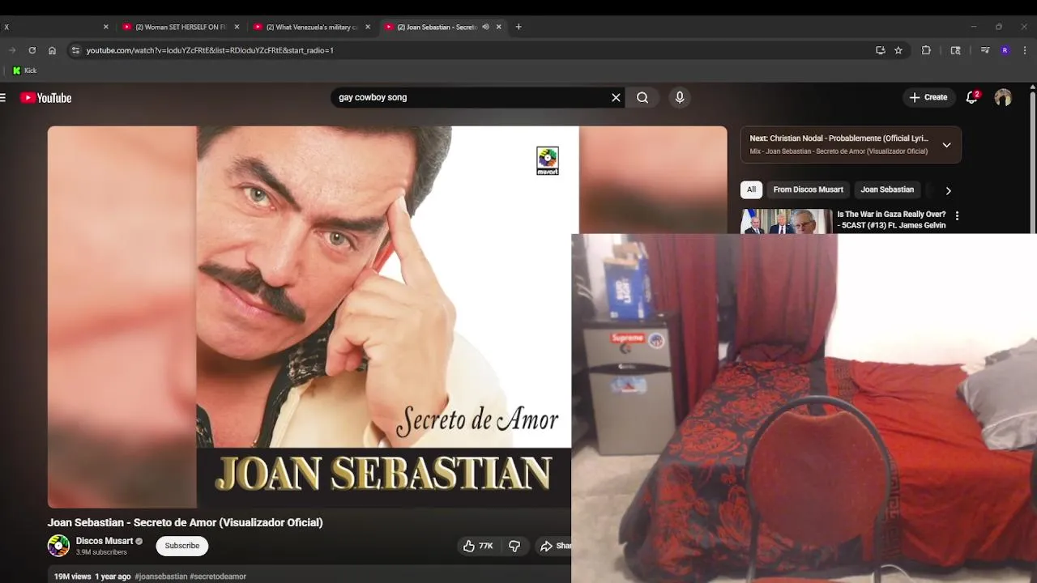Viewport: 1037px width, 583px height.
Task: Select Joan Sebastian filter chip
Action: tap(887, 189)
